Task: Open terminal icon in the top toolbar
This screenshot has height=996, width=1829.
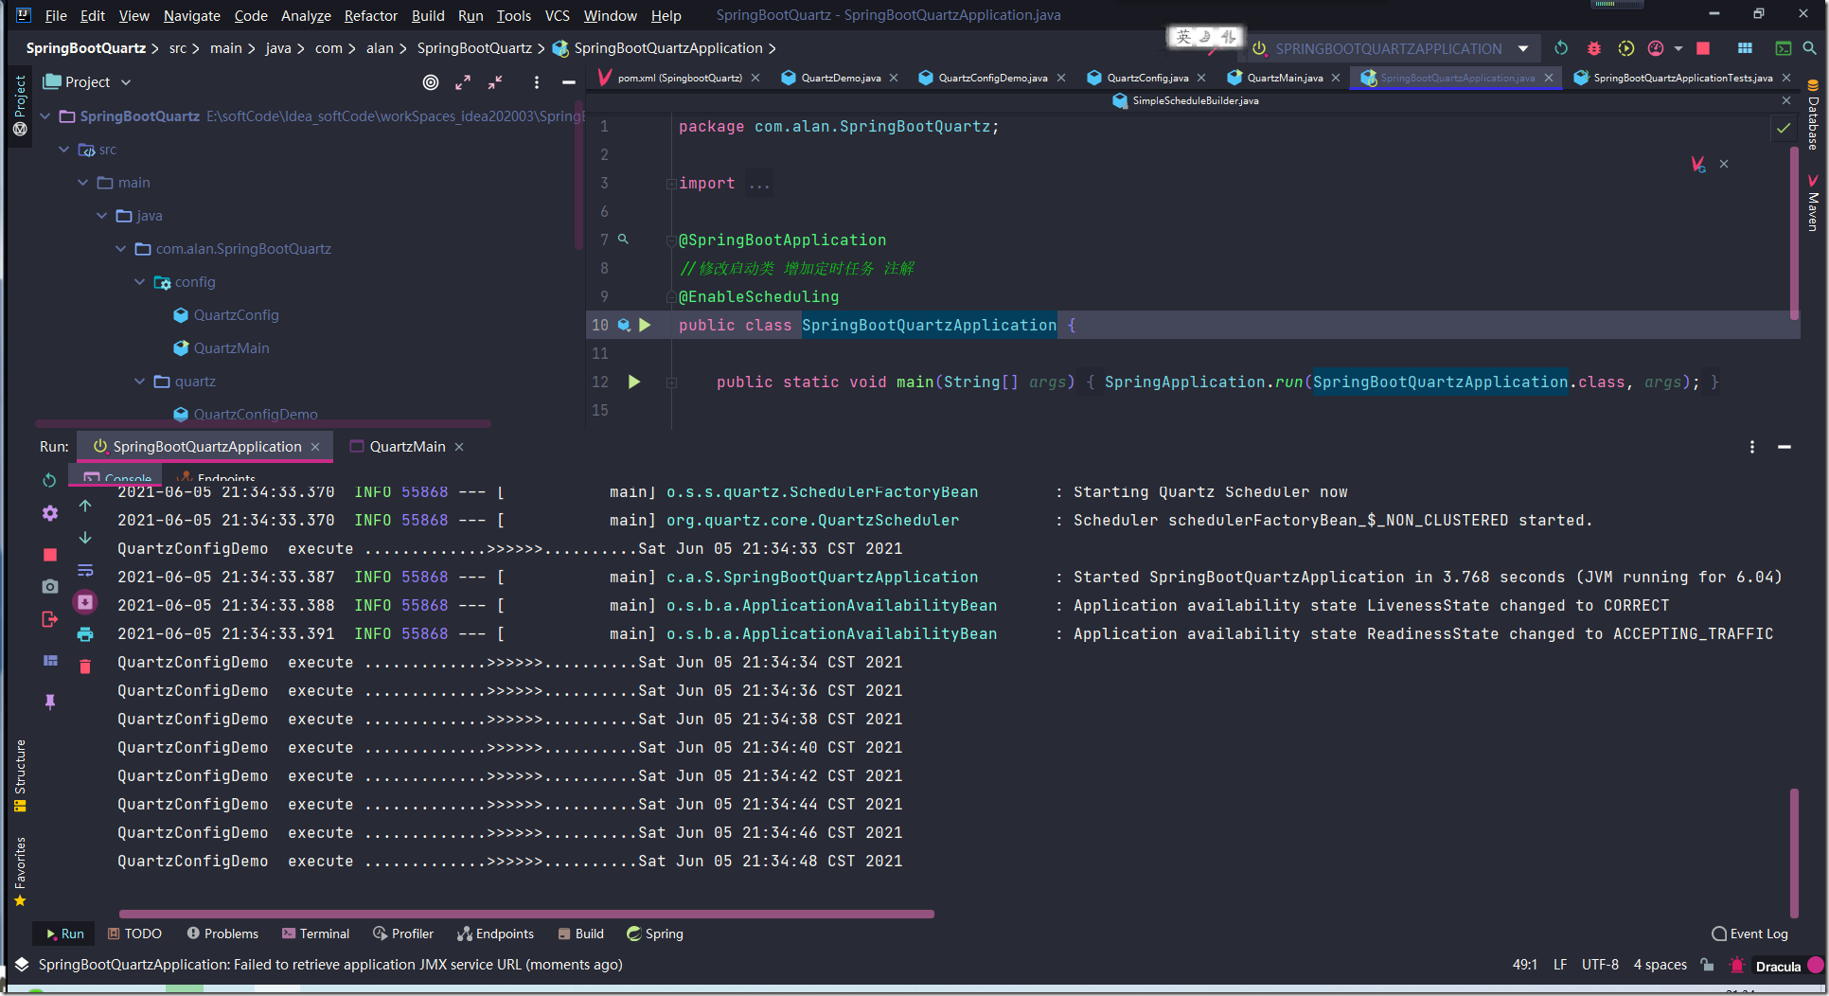Action: coord(1783,48)
